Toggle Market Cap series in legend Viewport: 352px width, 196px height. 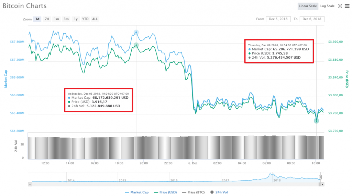(x=137, y=192)
